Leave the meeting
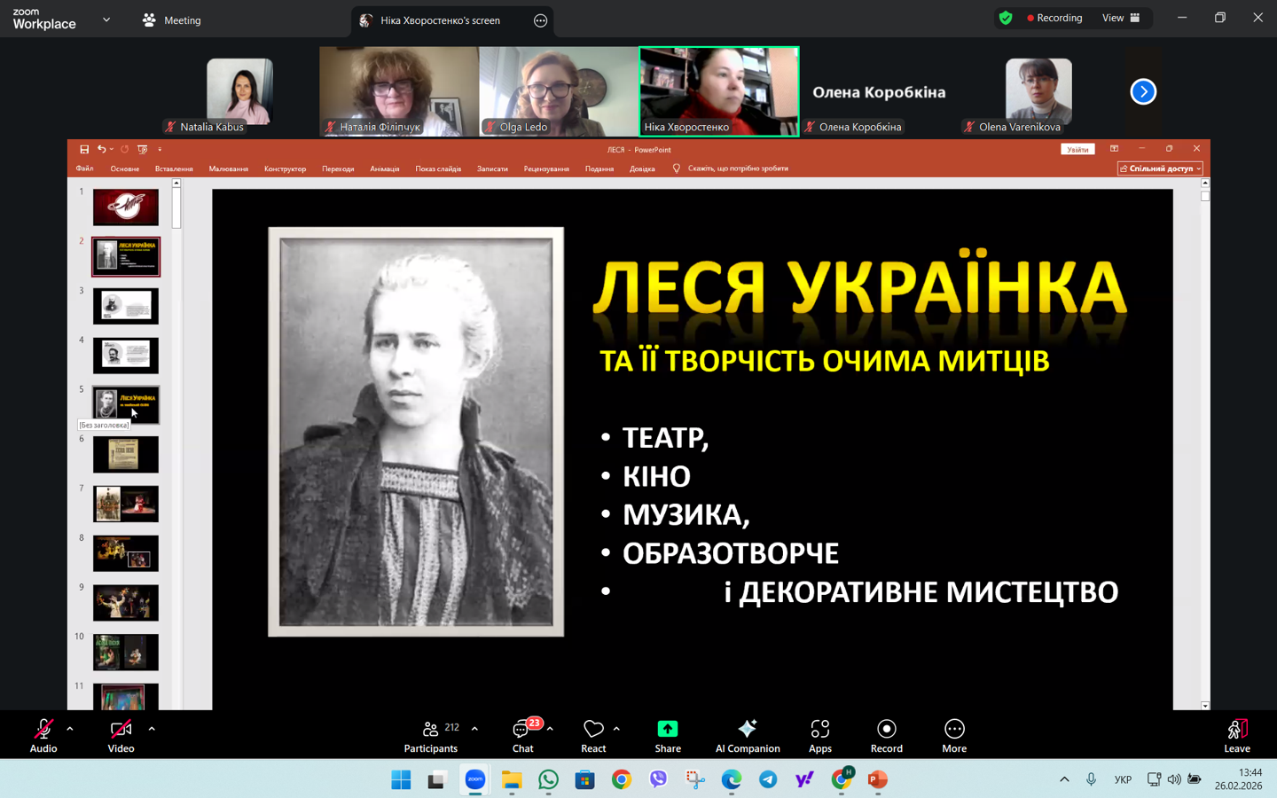This screenshot has width=1277, height=798. pyautogui.click(x=1236, y=735)
